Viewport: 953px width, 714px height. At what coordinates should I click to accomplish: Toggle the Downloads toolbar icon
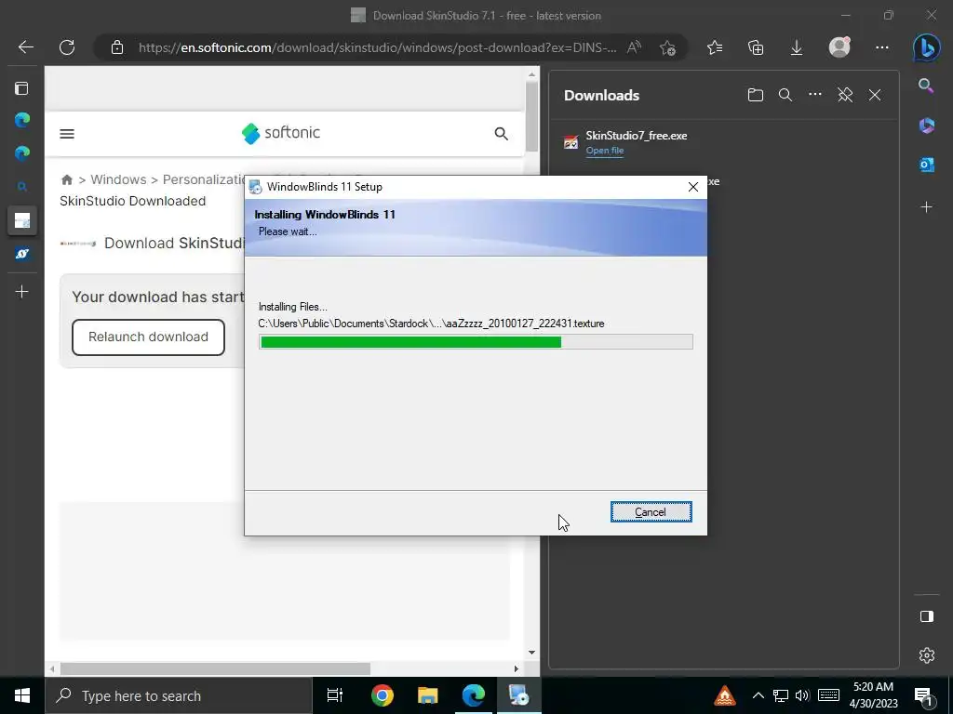click(797, 47)
